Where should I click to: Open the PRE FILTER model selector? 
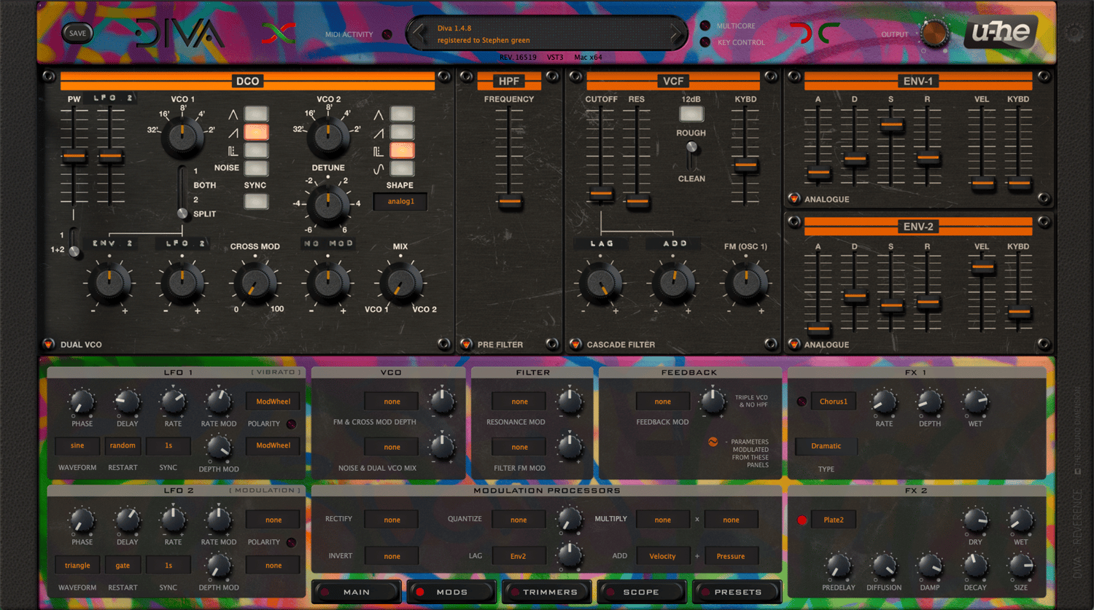click(466, 344)
